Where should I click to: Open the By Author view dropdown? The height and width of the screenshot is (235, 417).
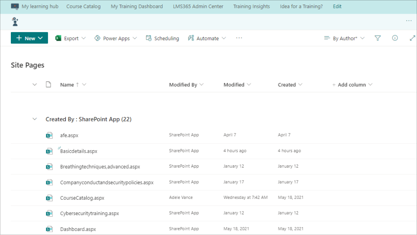pyautogui.click(x=344, y=38)
